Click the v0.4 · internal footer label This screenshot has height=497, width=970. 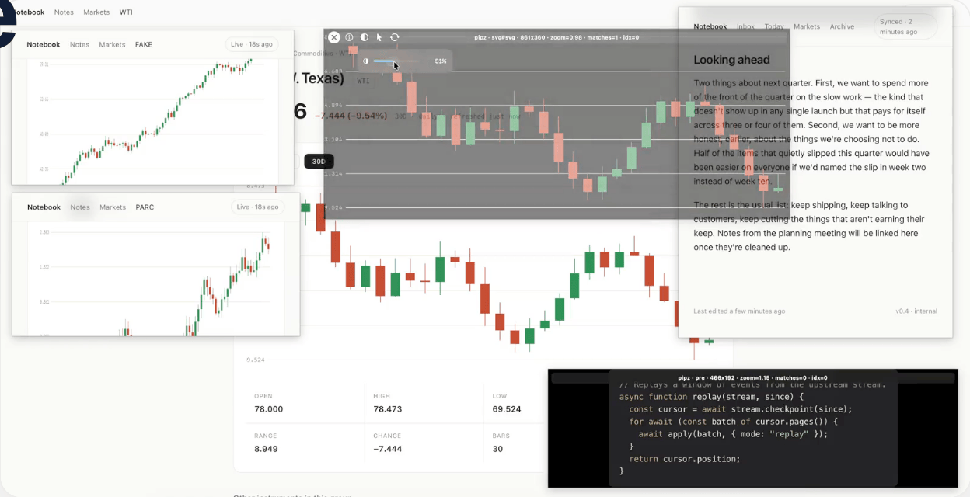[x=916, y=311]
